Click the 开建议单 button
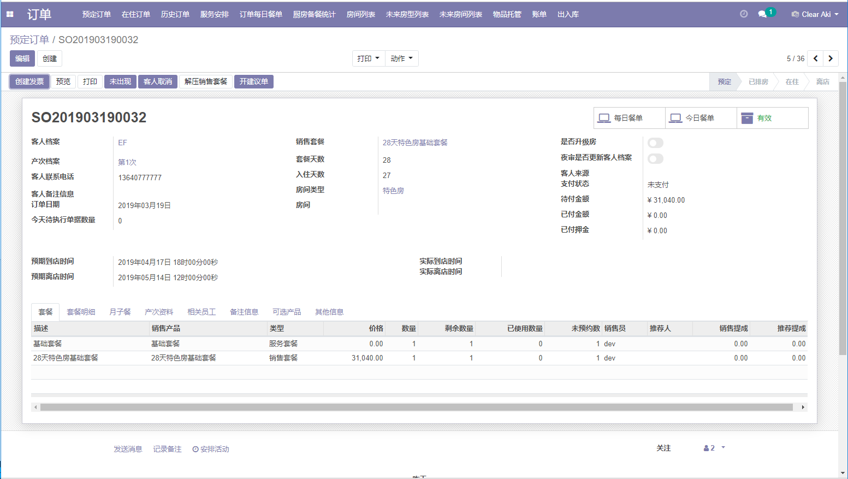Image resolution: width=848 pixels, height=479 pixels. click(x=254, y=81)
